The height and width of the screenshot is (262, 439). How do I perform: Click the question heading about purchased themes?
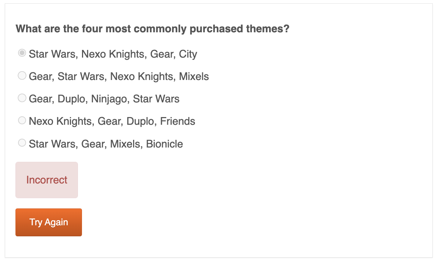152,29
